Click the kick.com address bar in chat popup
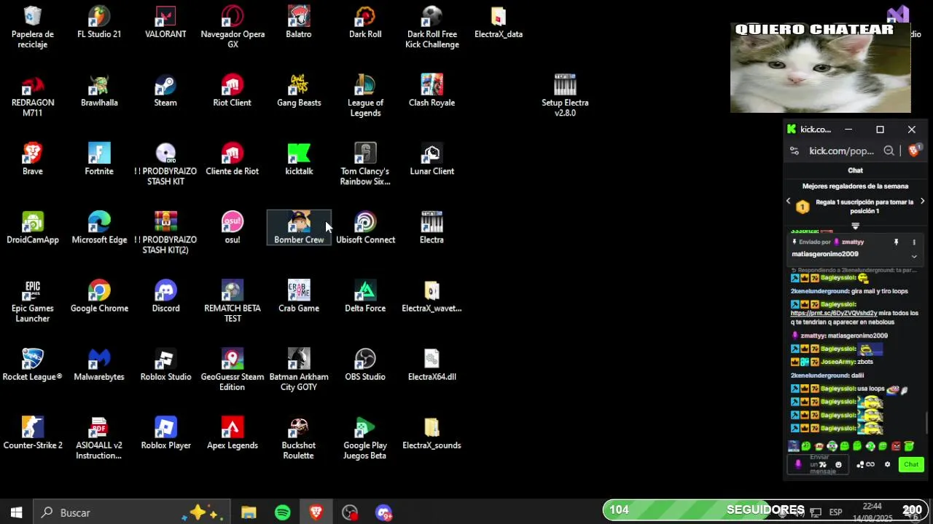This screenshot has height=524, width=933. (x=842, y=151)
